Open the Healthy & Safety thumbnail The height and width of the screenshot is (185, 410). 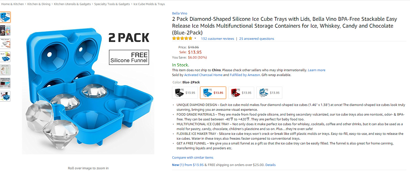[x=5, y=70]
